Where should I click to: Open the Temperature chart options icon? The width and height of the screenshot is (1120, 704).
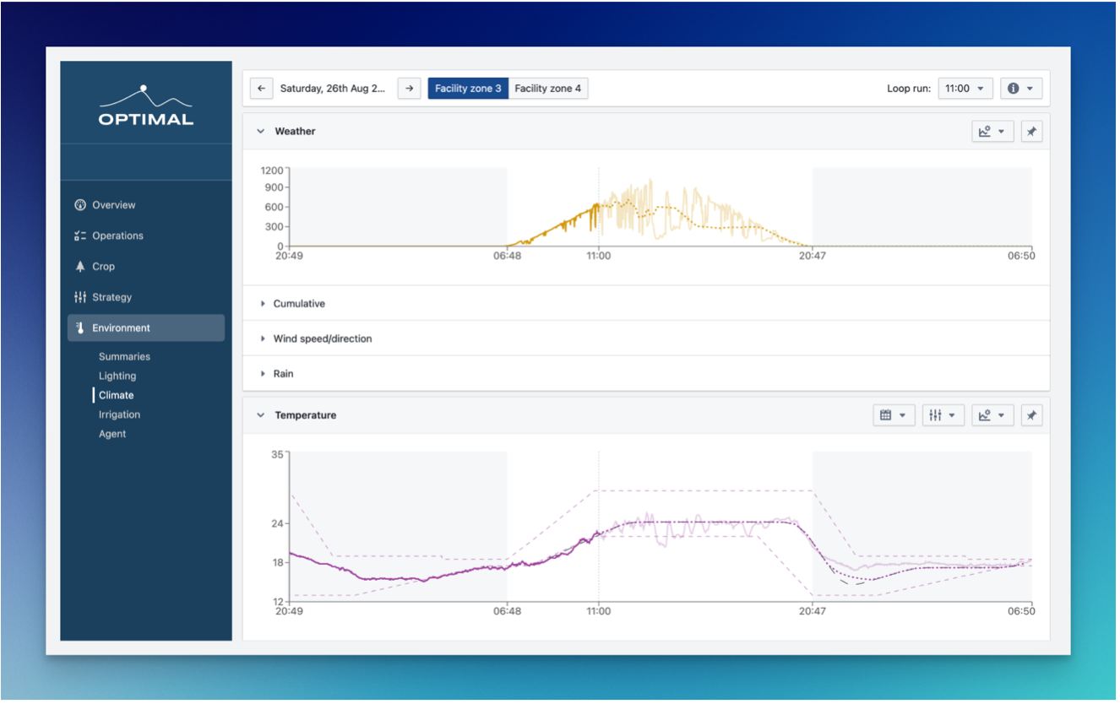[x=992, y=415]
